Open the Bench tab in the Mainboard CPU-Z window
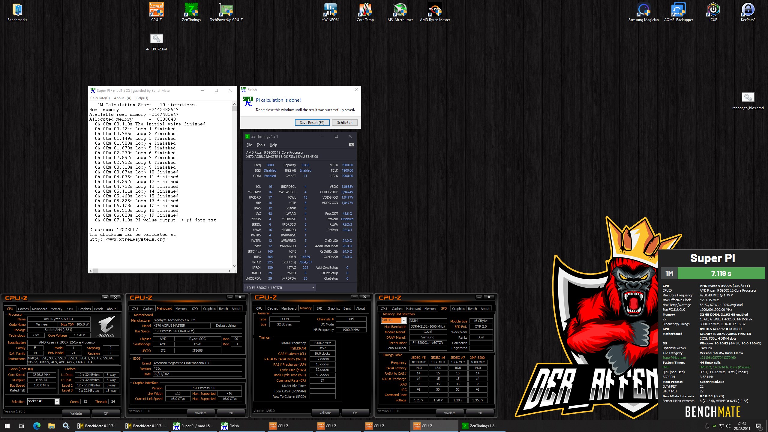 tap(223, 309)
